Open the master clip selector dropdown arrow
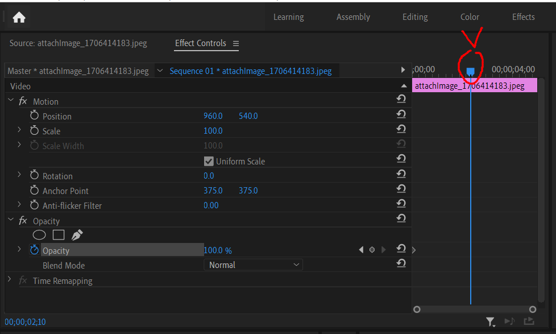The image size is (556, 334). pyautogui.click(x=160, y=71)
